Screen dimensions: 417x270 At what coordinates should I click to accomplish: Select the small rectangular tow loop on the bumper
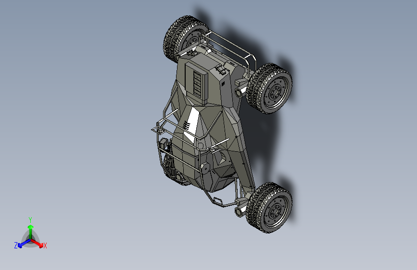click(x=218, y=200)
